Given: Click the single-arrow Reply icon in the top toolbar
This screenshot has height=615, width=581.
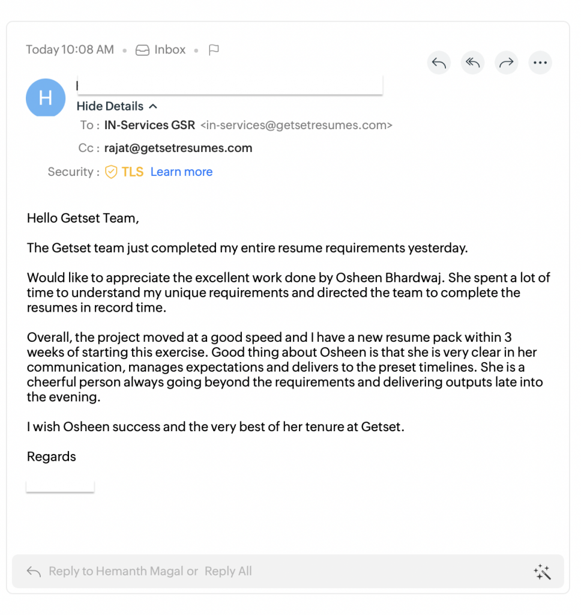Looking at the screenshot, I should tap(439, 62).
